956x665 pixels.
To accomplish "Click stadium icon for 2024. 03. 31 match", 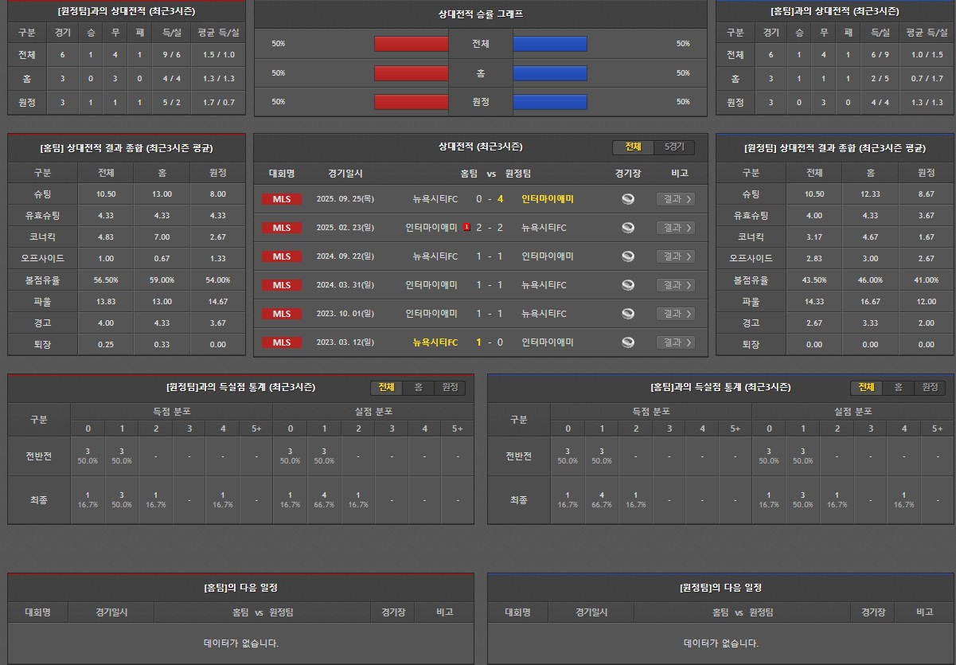I will [628, 285].
